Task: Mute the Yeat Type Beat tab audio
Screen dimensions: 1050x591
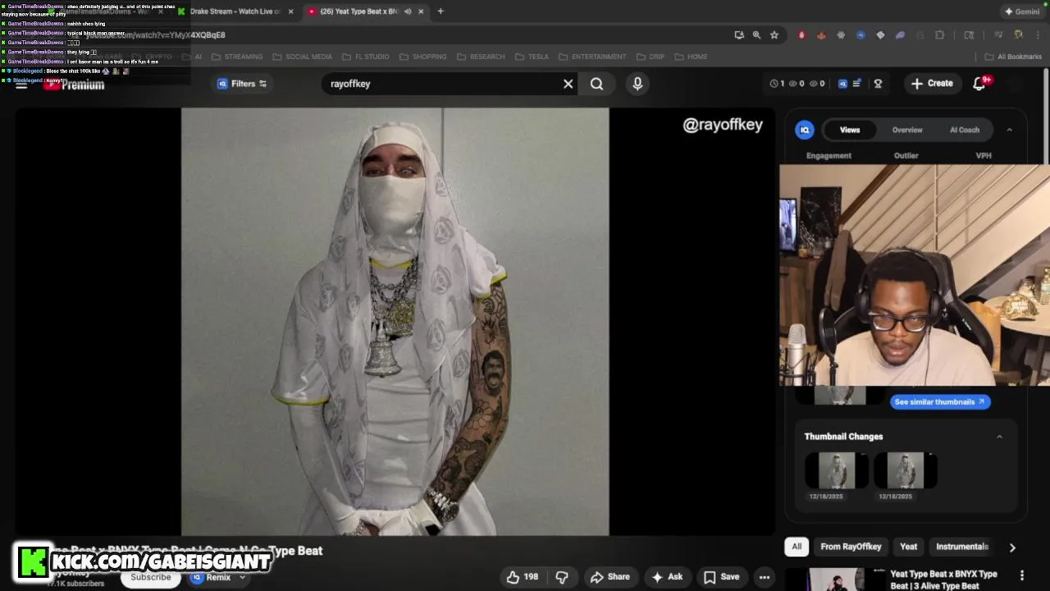Action: pyautogui.click(x=408, y=11)
